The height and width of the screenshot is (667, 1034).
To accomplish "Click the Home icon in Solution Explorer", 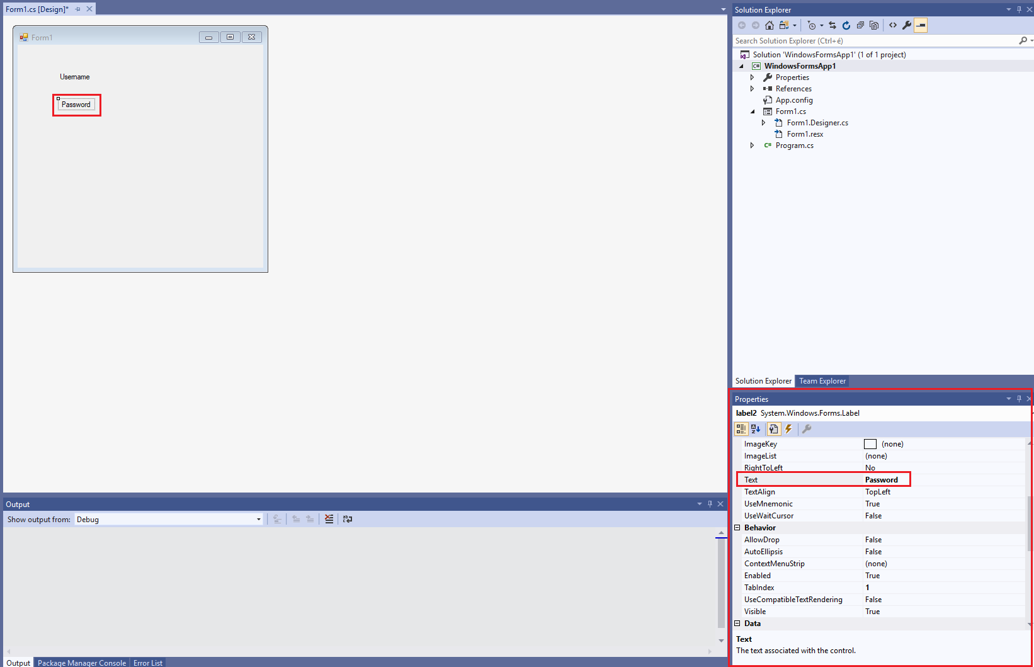I will 770,25.
